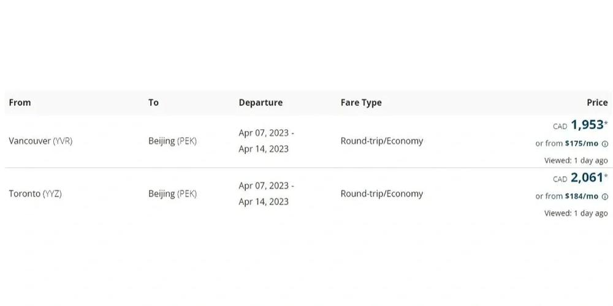Click info icon beside $175/mo
The width and height of the screenshot is (613, 306).
(x=605, y=144)
